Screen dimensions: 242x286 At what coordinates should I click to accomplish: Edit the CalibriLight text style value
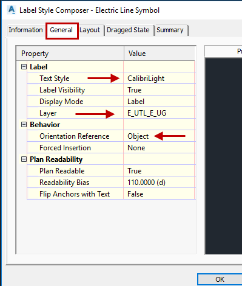click(159, 78)
